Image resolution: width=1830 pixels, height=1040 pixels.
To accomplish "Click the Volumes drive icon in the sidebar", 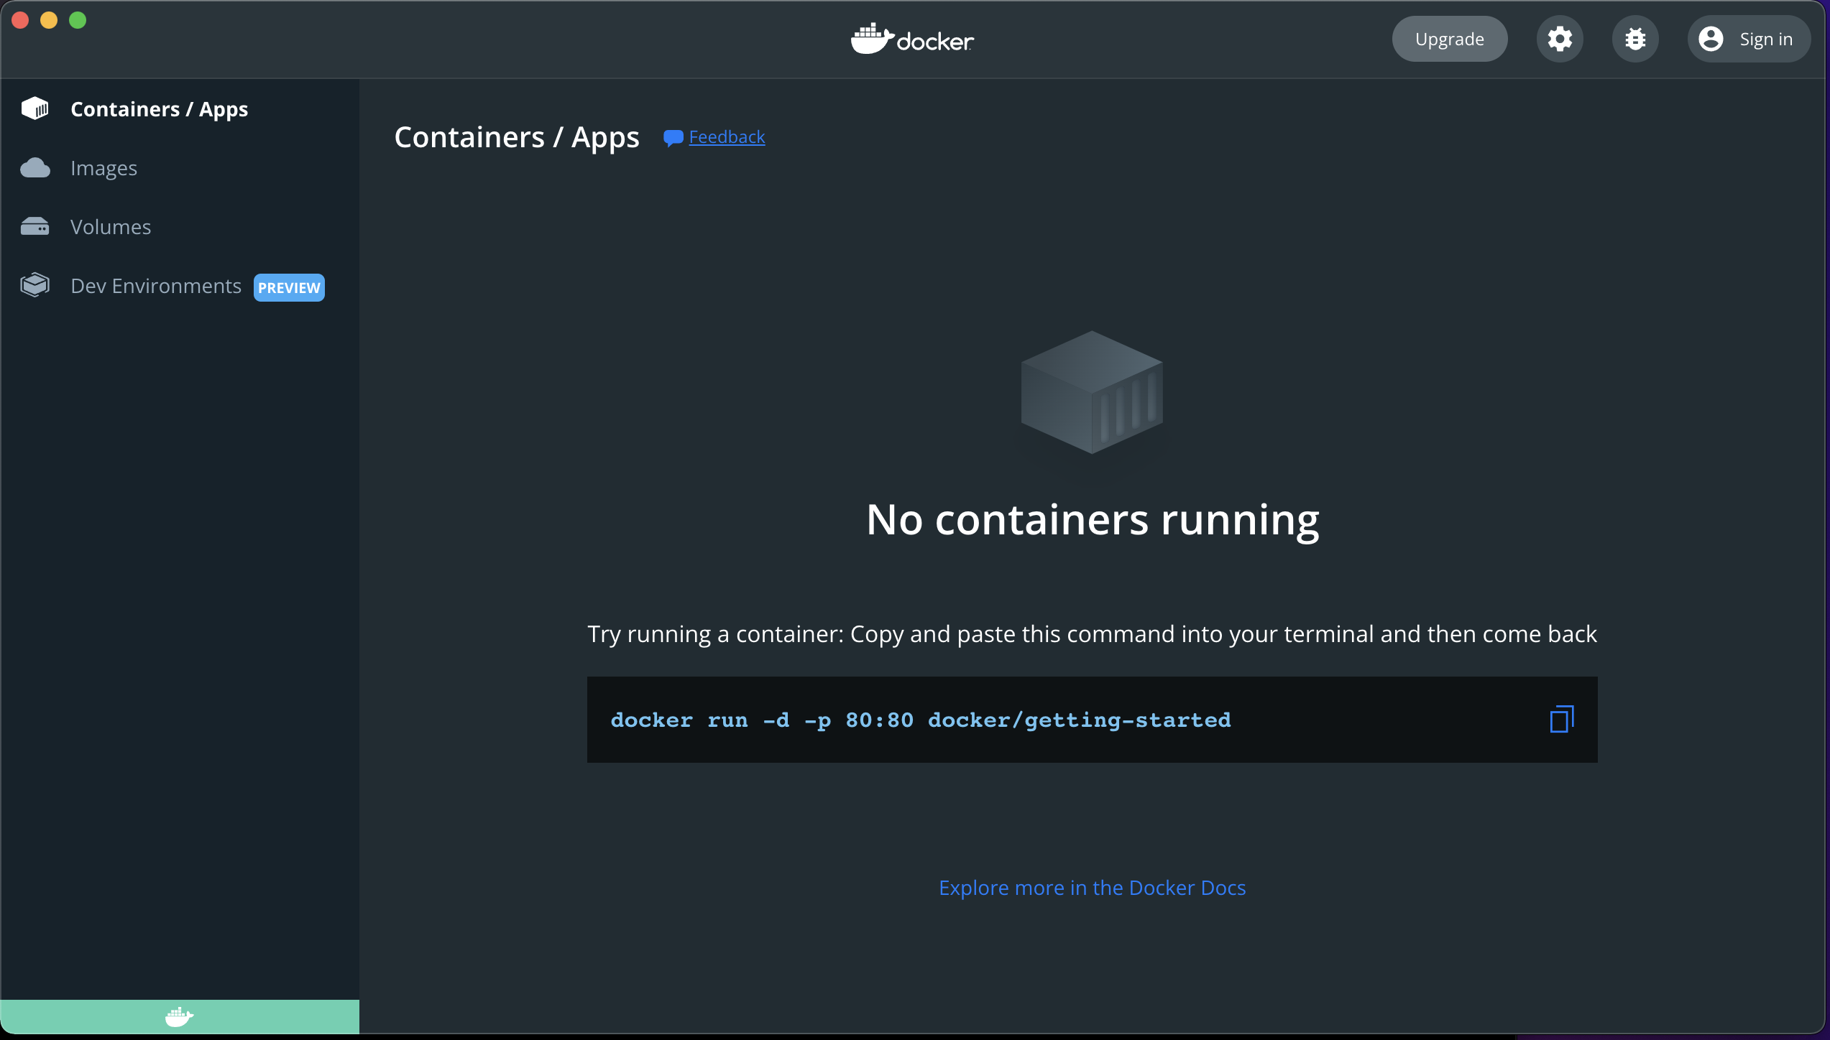I will (35, 227).
